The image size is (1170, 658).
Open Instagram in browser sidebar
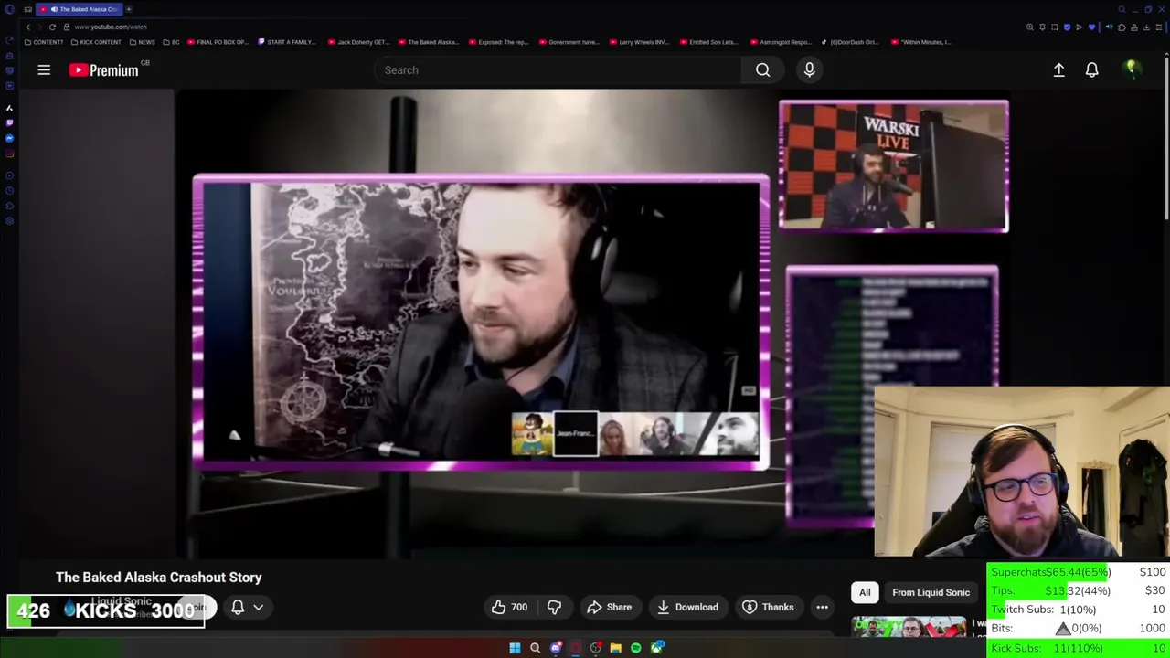point(9,153)
